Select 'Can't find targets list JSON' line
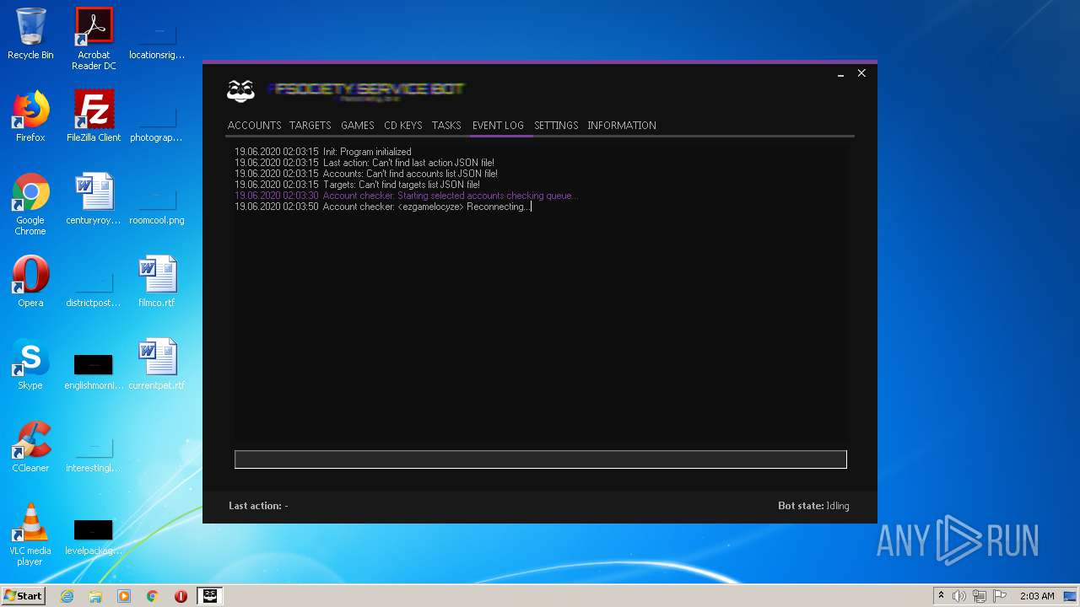The image size is (1080, 607). 357,185
